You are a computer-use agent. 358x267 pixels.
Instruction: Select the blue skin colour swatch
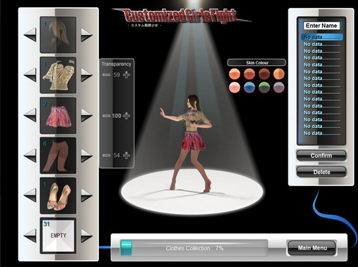point(249,87)
